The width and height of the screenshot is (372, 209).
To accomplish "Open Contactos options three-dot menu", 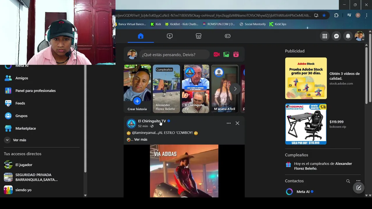I will (358, 181).
